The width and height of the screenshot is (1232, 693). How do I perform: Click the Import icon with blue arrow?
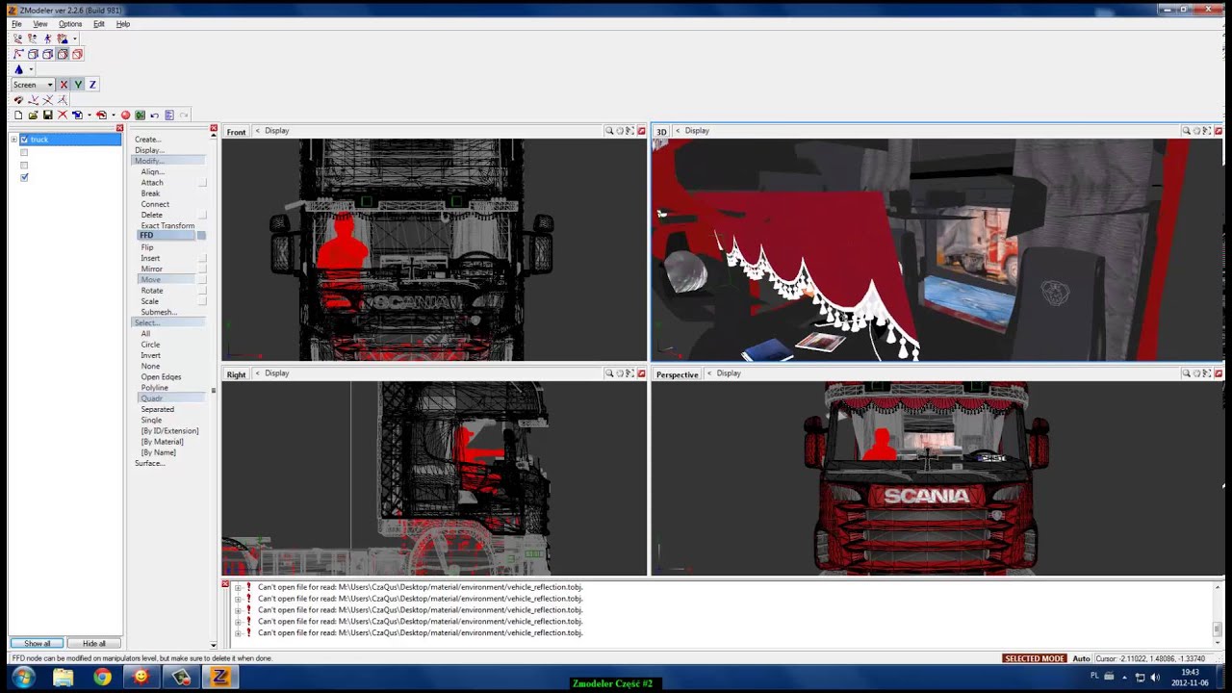pyautogui.click(x=77, y=115)
